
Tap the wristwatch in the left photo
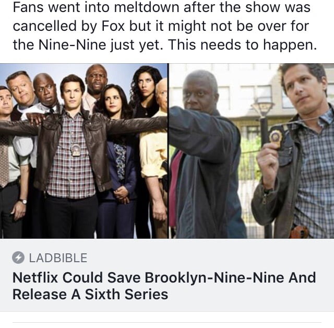pos(23,201)
